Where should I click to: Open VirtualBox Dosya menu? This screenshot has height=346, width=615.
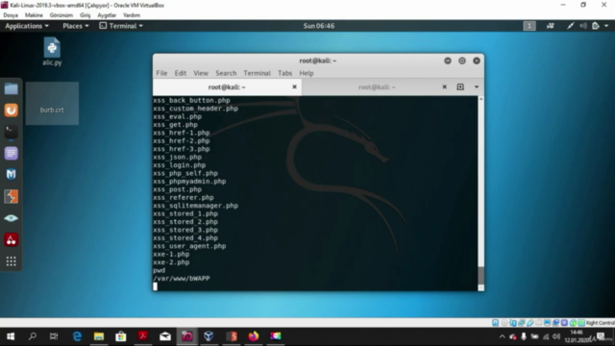[11, 15]
